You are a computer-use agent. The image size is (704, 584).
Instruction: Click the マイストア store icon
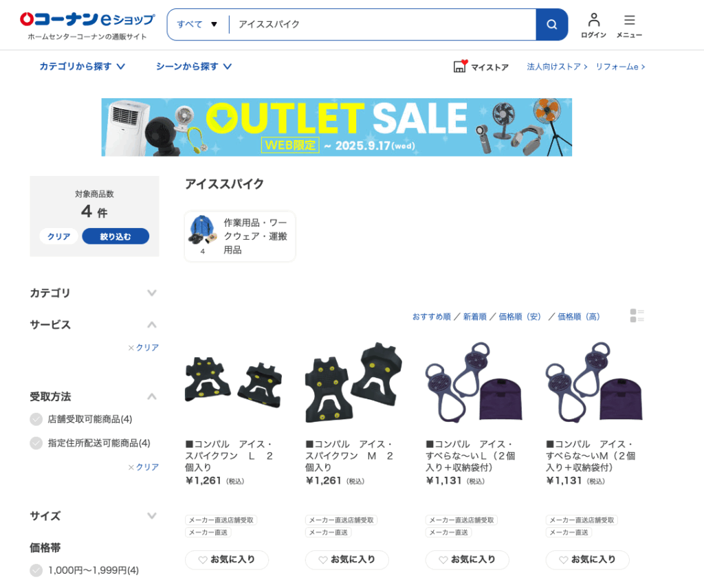pyautogui.click(x=460, y=67)
